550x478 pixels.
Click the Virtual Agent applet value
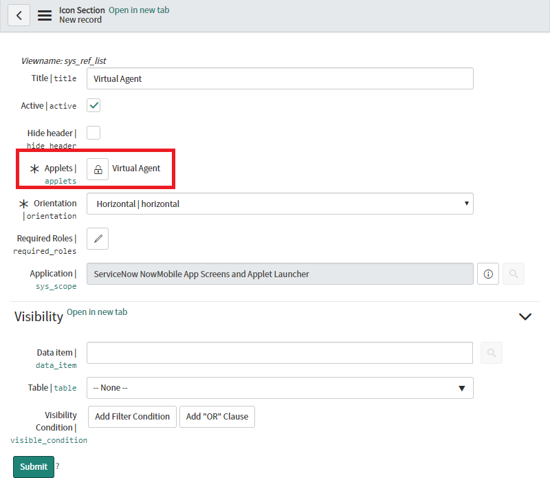click(x=136, y=169)
